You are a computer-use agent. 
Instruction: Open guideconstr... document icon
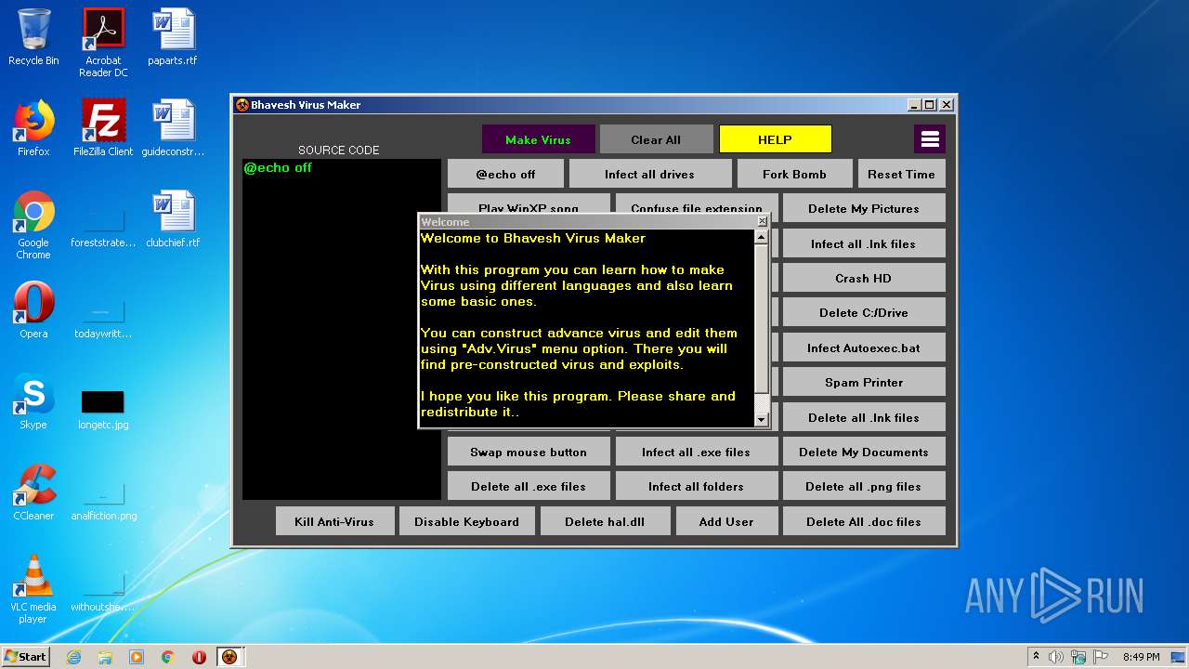173,128
